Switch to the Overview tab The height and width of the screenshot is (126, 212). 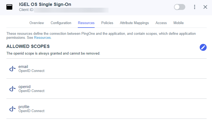coord(37,23)
